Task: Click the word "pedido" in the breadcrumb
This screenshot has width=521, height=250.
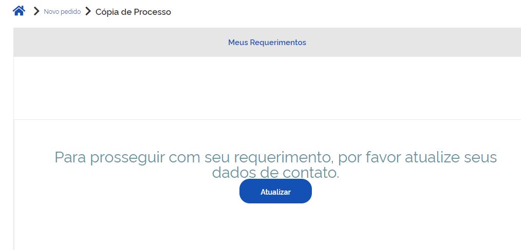Action: (71, 12)
